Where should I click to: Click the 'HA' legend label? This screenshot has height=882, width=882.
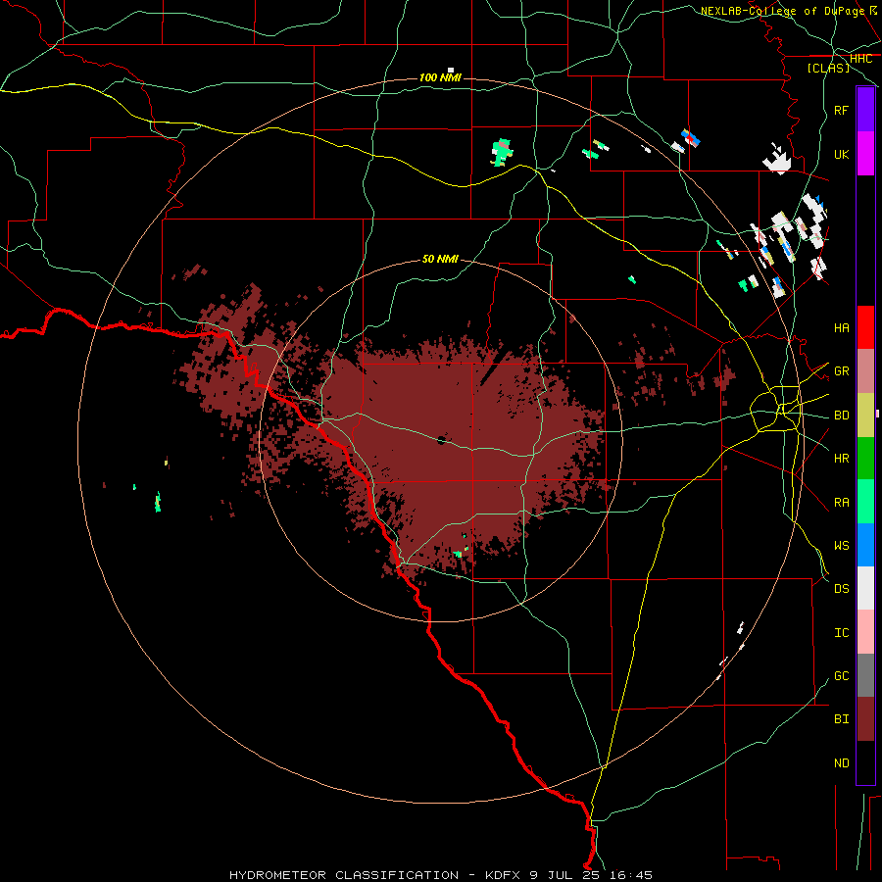coord(841,327)
